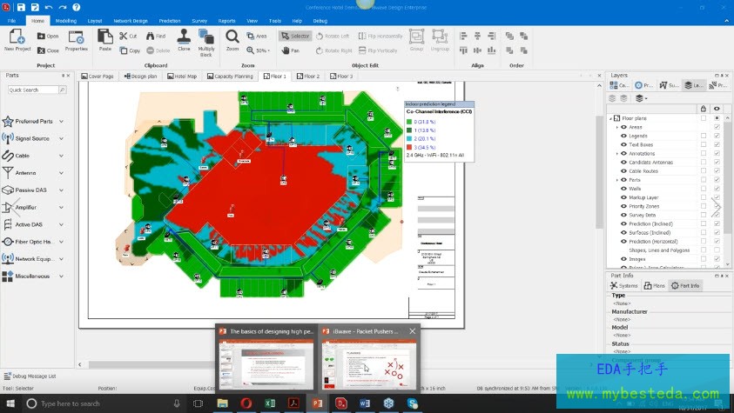The height and width of the screenshot is (413, 734).
Task: Click the New Project icon
Action: coord(16,38)
